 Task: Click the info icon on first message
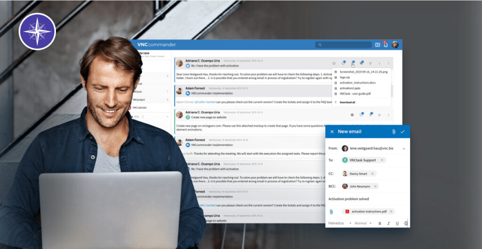[379, 64]
